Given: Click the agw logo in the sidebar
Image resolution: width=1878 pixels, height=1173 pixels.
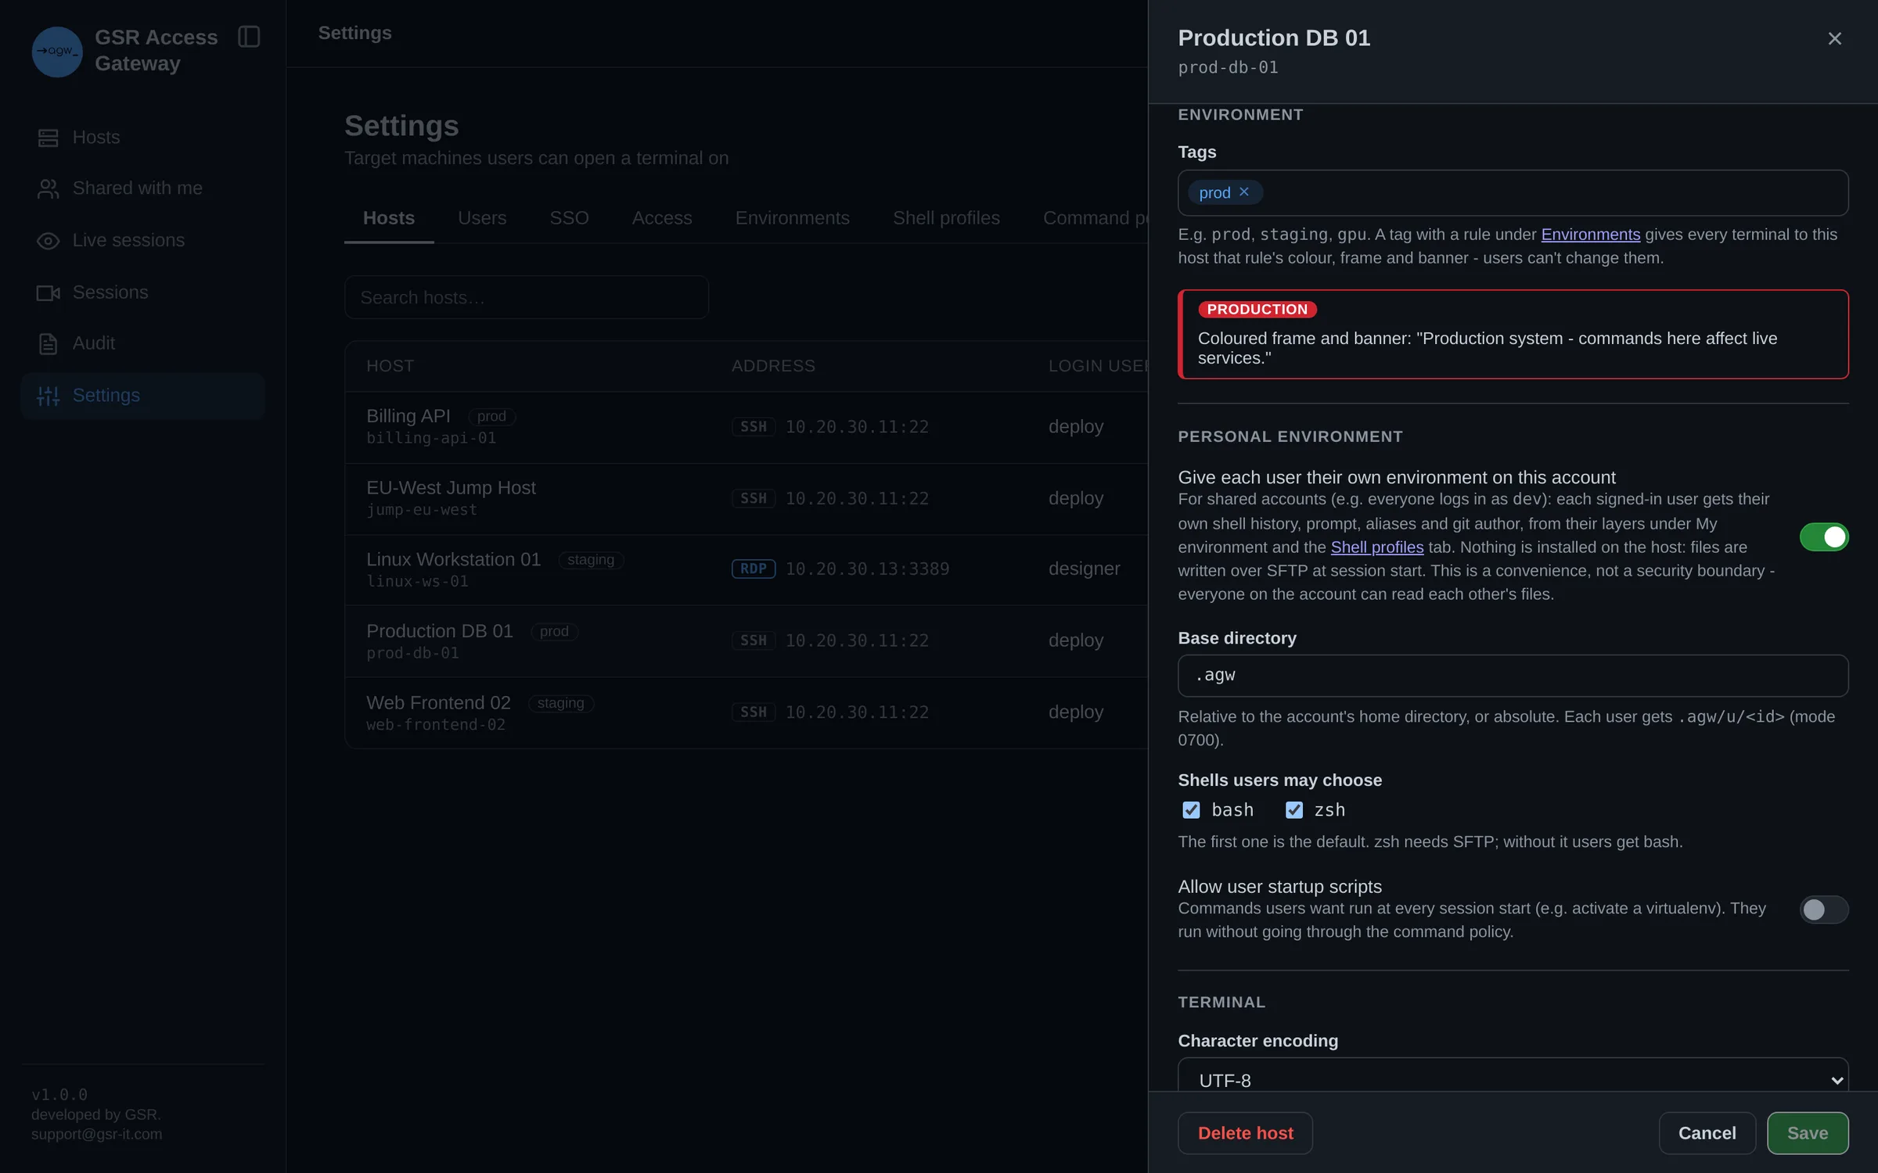Looking at the screenshot, I should coord(56,51).
